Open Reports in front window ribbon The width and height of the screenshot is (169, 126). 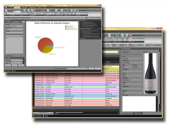pos(48,11)
